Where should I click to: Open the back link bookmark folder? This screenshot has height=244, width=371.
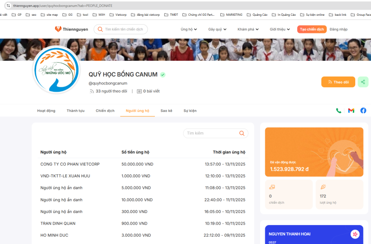[x=338, y=15]
